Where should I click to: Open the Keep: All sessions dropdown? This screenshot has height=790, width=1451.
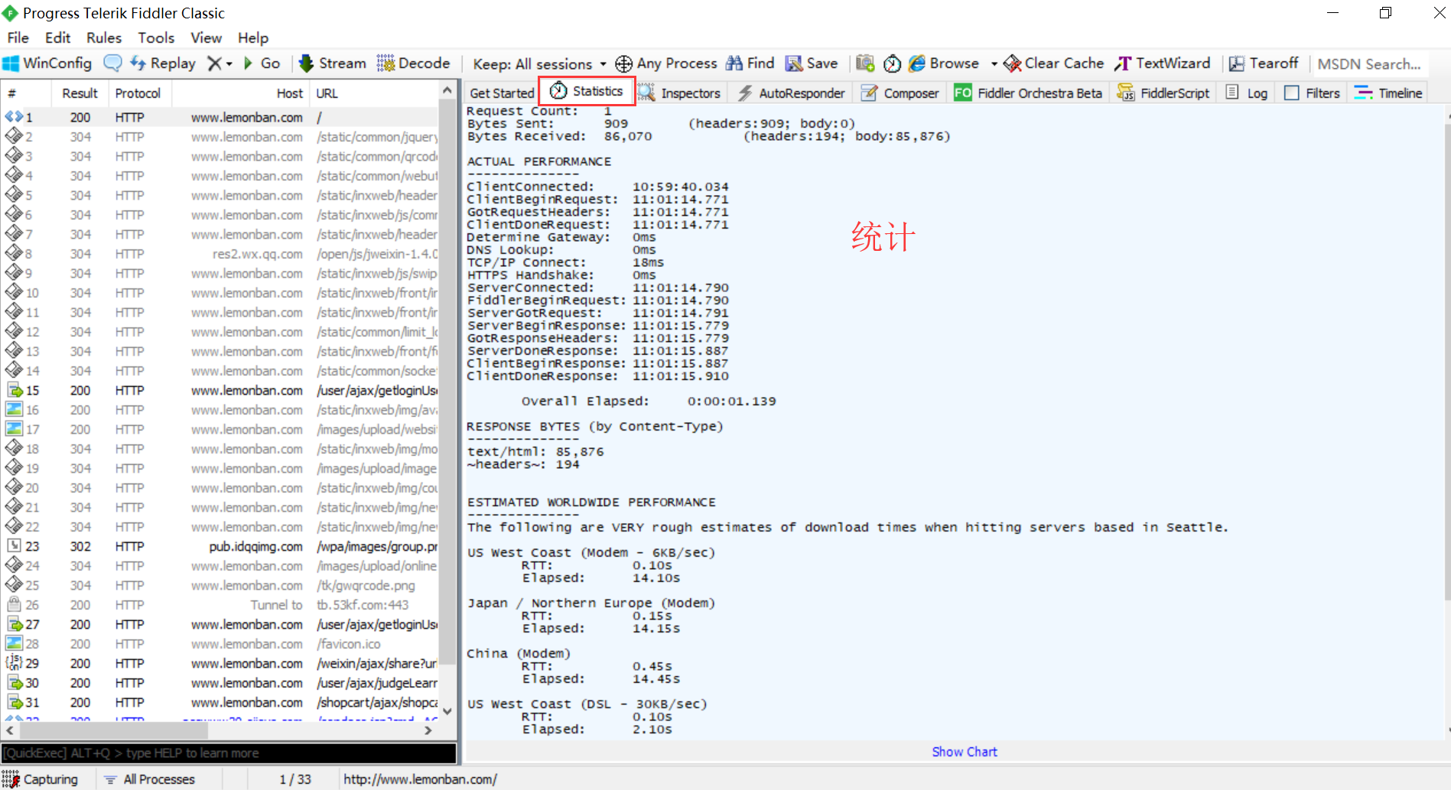coord(539,64)
